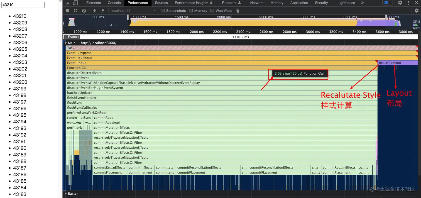This screenshot has width=421, height=198.
Task: Open the DevTools more options menu
Action: tap(408, 3)
